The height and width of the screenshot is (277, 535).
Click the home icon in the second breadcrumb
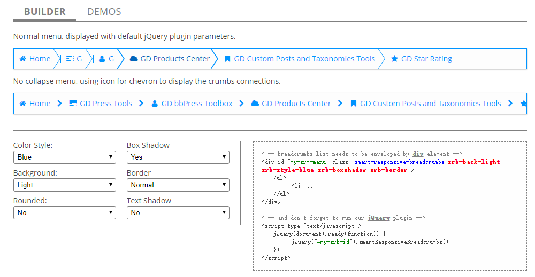[x=22, y=104]
